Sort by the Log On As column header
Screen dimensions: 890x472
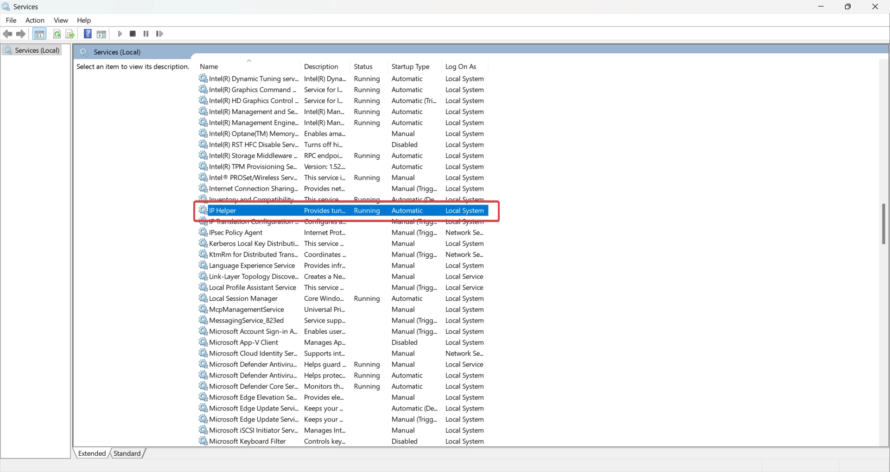(465, 67)
